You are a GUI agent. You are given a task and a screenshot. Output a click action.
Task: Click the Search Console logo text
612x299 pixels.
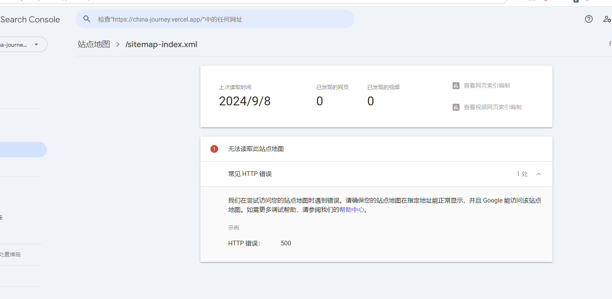(x=30, y=20)
